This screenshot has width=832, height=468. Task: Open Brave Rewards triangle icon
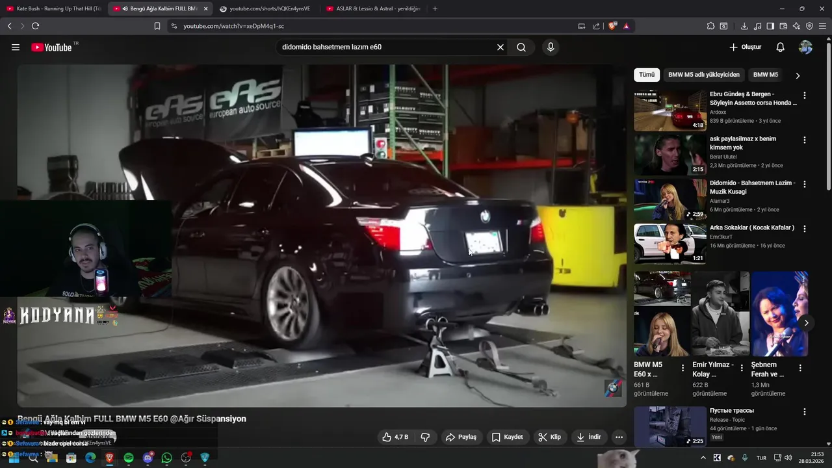(x=626, y=26)
